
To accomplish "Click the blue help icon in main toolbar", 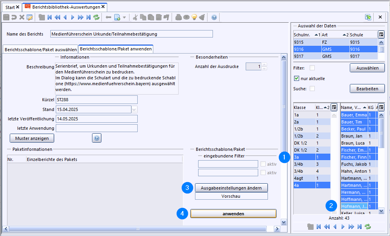I will [214, 17].
